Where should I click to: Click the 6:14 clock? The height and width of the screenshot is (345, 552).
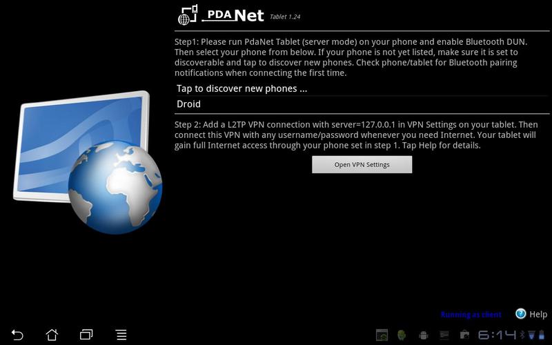pyautogui.click(x=497, y=335)
